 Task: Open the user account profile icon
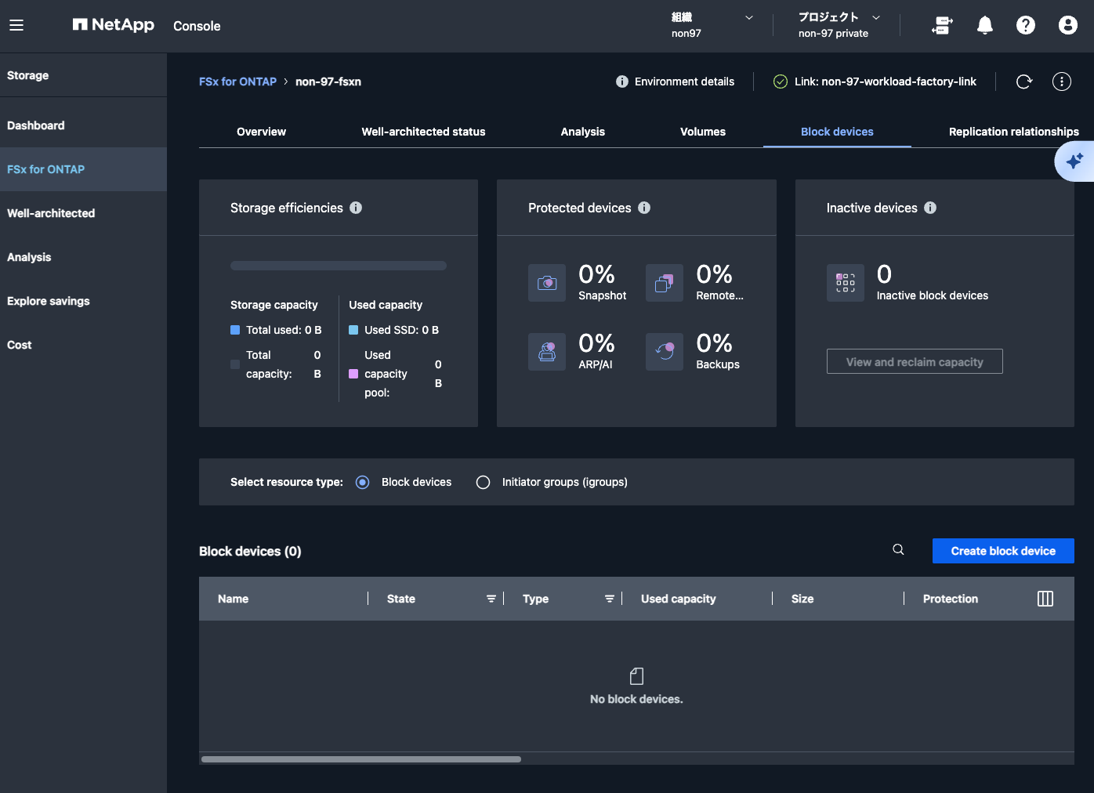(1068, 26)
